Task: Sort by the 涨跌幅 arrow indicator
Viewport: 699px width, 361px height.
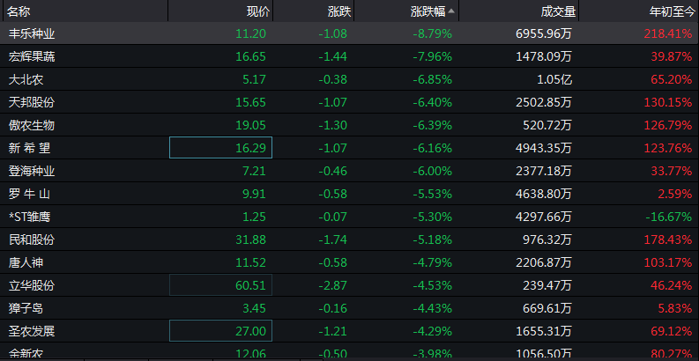Action: (452, 11)
